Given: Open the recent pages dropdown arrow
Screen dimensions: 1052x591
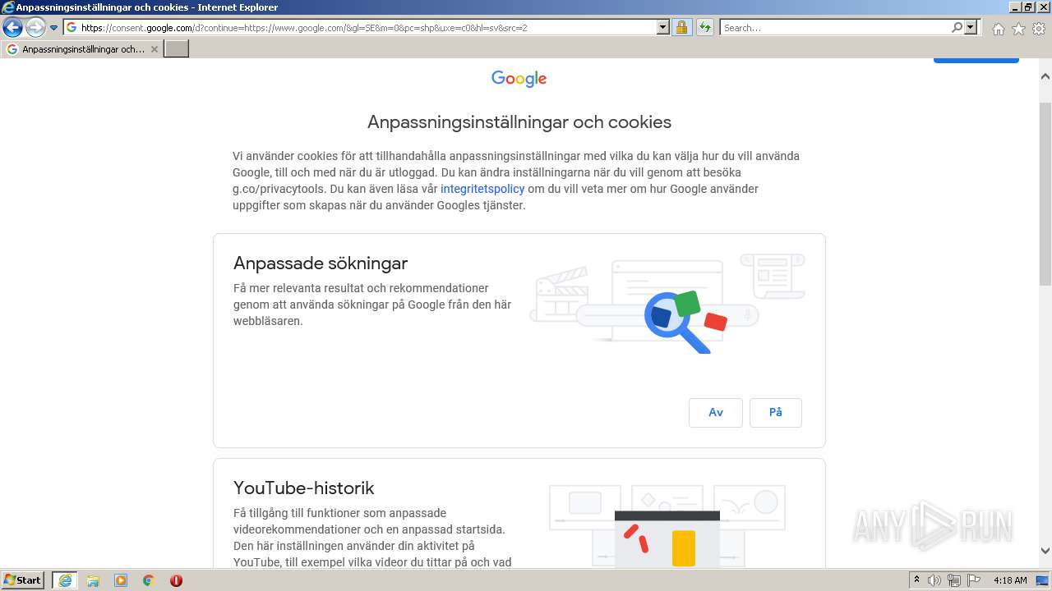Looking at the screenshot, I should point(54,28).
